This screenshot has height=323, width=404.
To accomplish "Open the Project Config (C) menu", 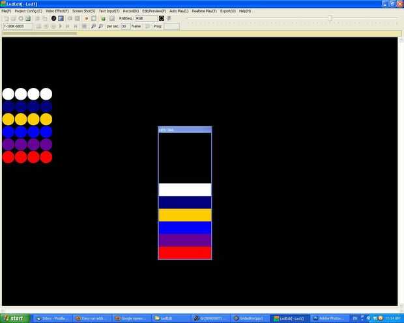I will coord(28,11).
